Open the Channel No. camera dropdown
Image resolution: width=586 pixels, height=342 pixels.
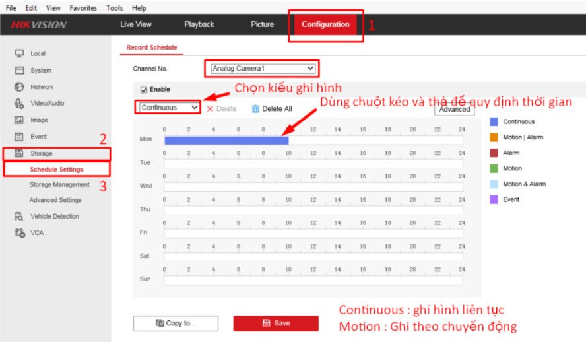click(x=263, y=68)
